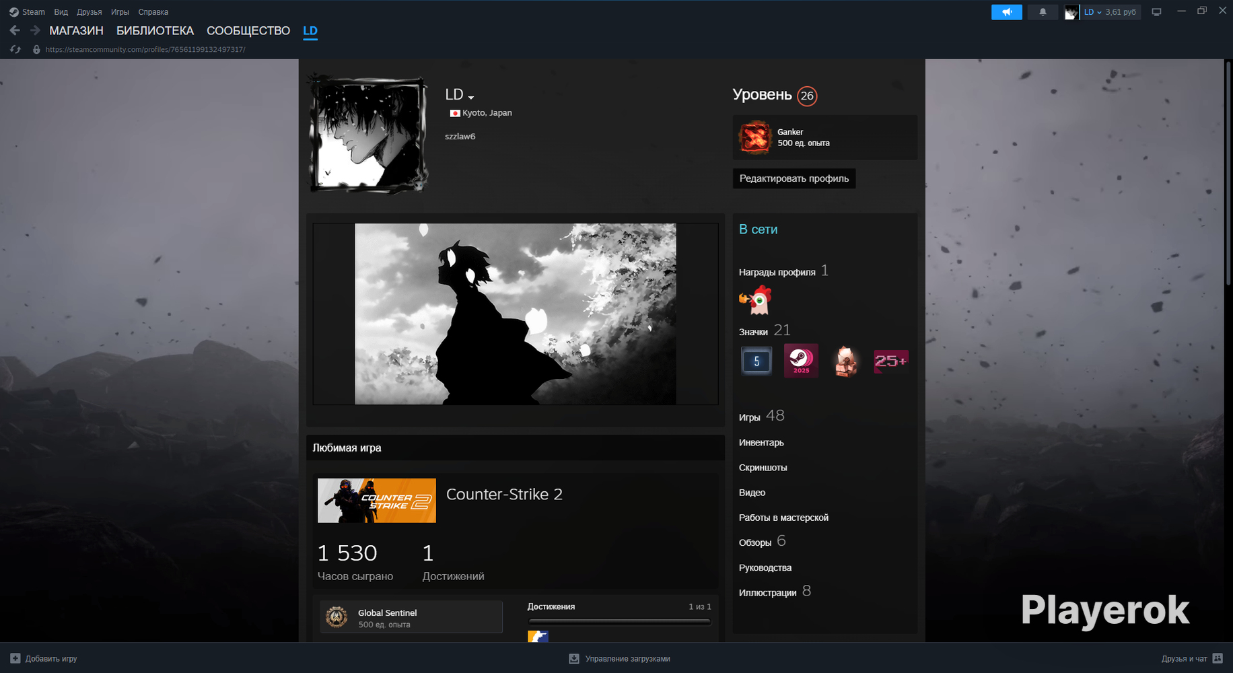
Task: Open Управление загрузками
Action: point(628,659)
